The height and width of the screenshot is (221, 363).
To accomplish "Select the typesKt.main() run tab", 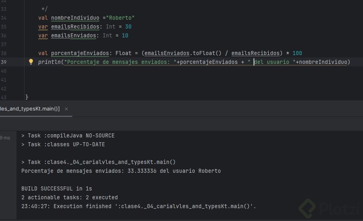I will click(x=30, y=109).
